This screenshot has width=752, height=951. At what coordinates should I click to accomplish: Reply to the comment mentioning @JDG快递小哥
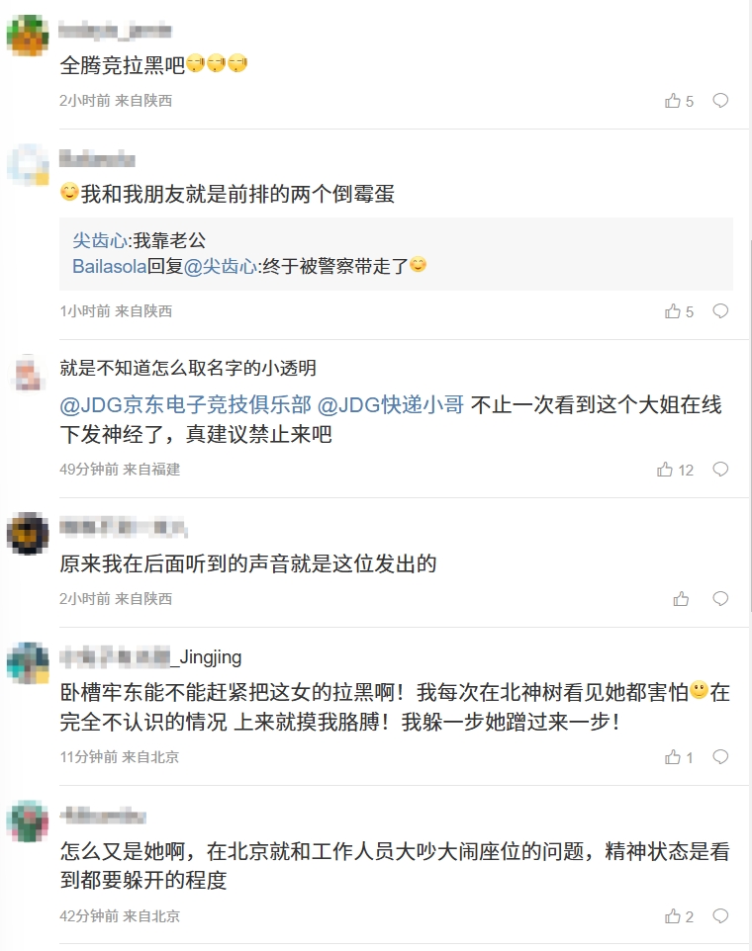(x=720, y=470)
